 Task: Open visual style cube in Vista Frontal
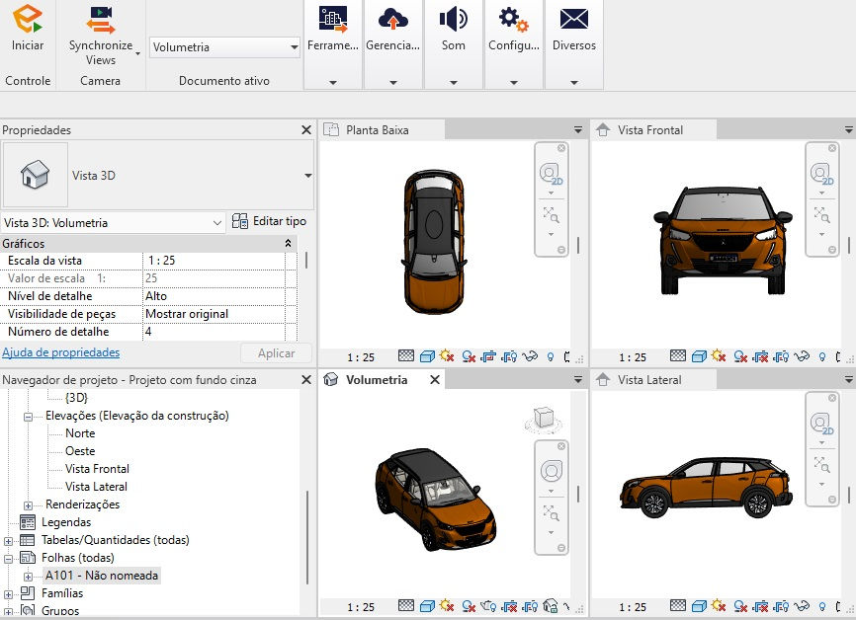699,356
